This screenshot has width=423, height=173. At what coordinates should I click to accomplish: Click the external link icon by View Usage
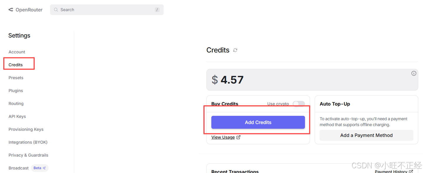click(x=238, y=137)
